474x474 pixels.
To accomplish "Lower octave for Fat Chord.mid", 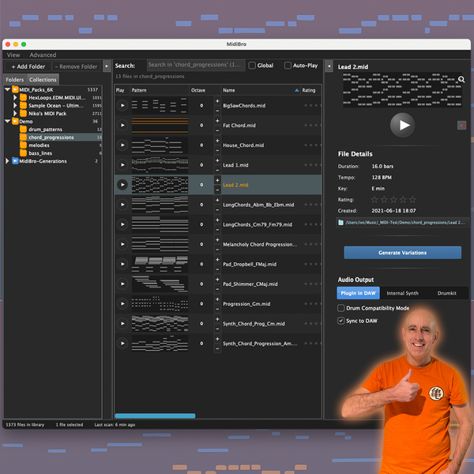I will 217,130.
